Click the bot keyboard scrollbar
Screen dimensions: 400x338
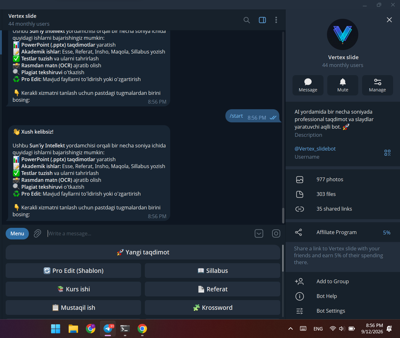tap(283, 258)
